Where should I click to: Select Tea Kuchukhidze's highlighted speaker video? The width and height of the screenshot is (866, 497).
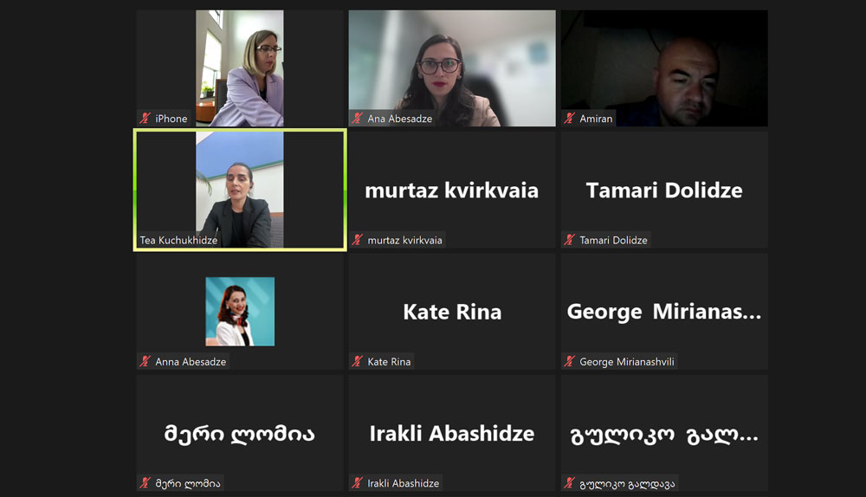(240, 190)
